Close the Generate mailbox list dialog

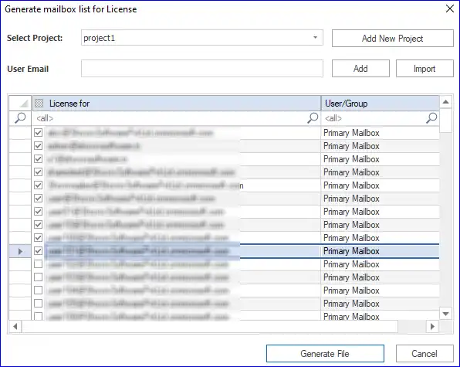(450, 8)
